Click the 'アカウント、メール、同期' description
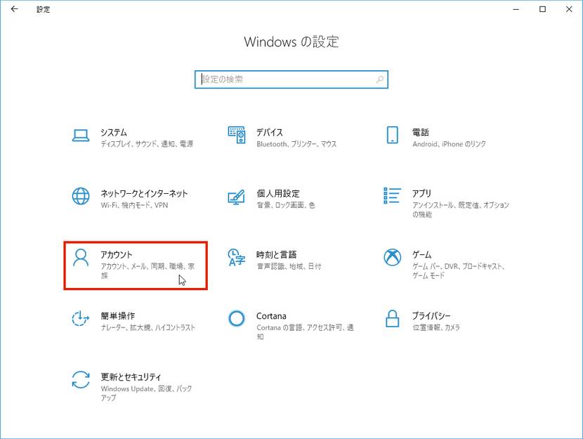The image size is (583, 439). [148, 270]
